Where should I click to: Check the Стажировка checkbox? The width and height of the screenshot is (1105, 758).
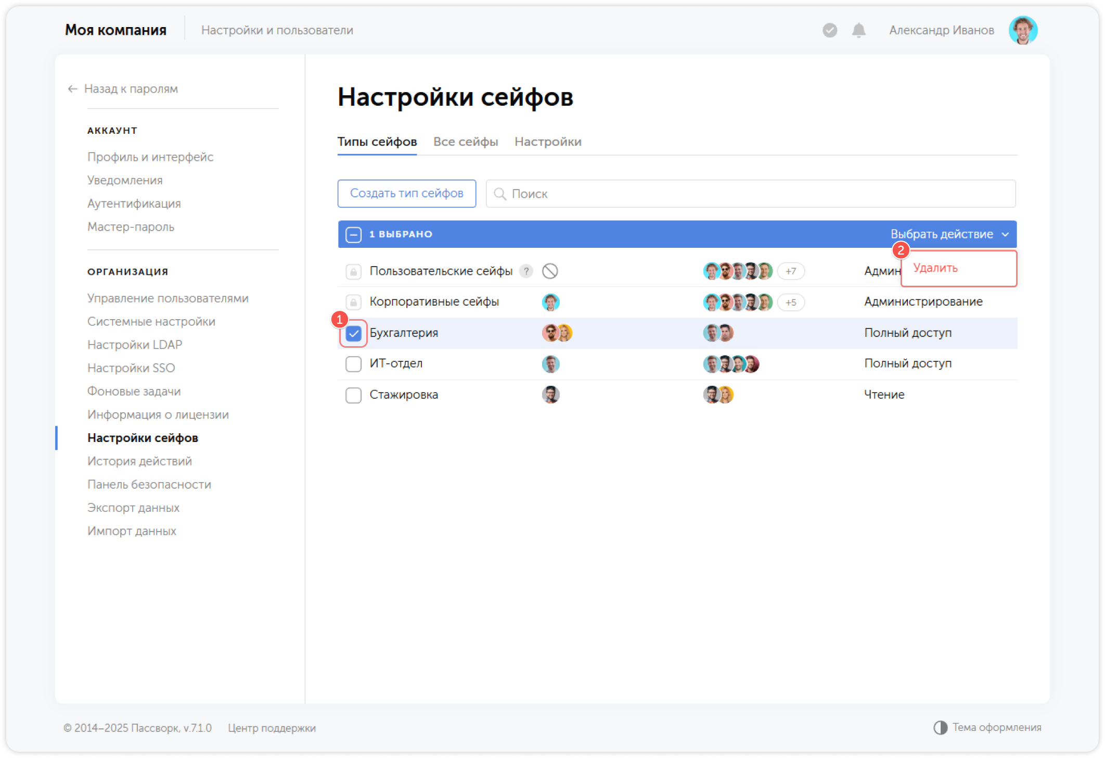coord(353,395)
